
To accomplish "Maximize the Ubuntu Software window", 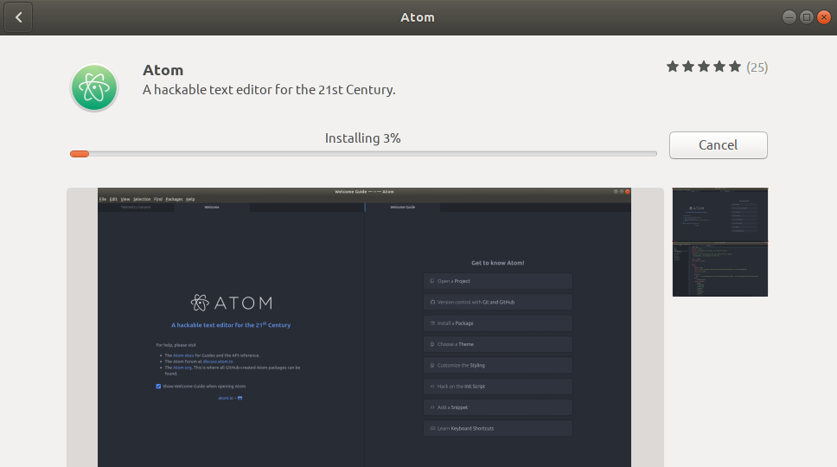I will pos(806,17).
